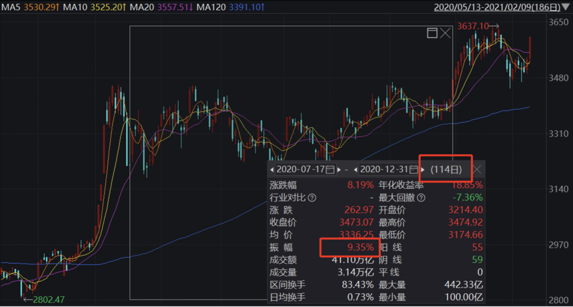Screen dimensions: 573x307
Task: Click the start date field 2020-07-17
Action: [x=305, y=169]
